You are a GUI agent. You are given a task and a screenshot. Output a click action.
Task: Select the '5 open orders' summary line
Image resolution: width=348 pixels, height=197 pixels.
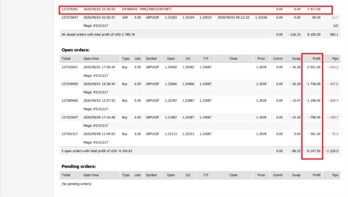[97, 151]
